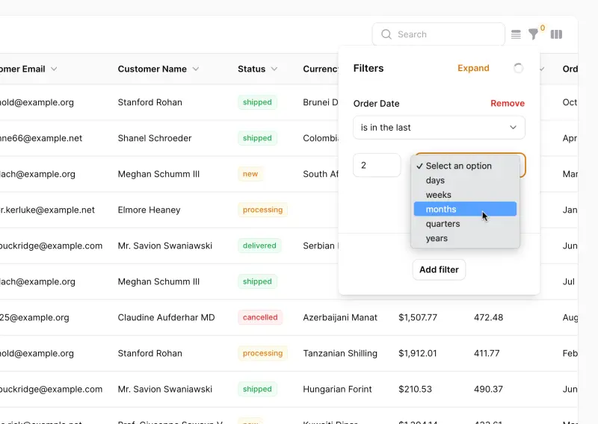Click the row density lines icon

coord(516,34)
